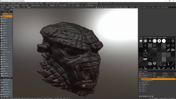176x99 pixels.
Task: Select the Extrude tool
Action: pos(6,42)
